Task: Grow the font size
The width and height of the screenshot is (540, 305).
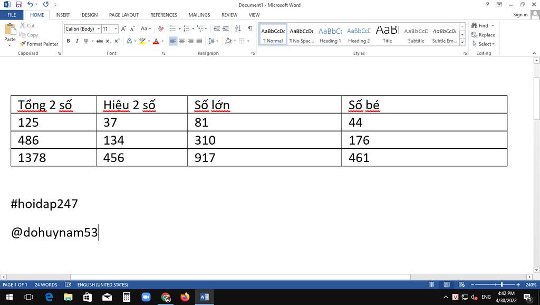Action: click(123, 28)
